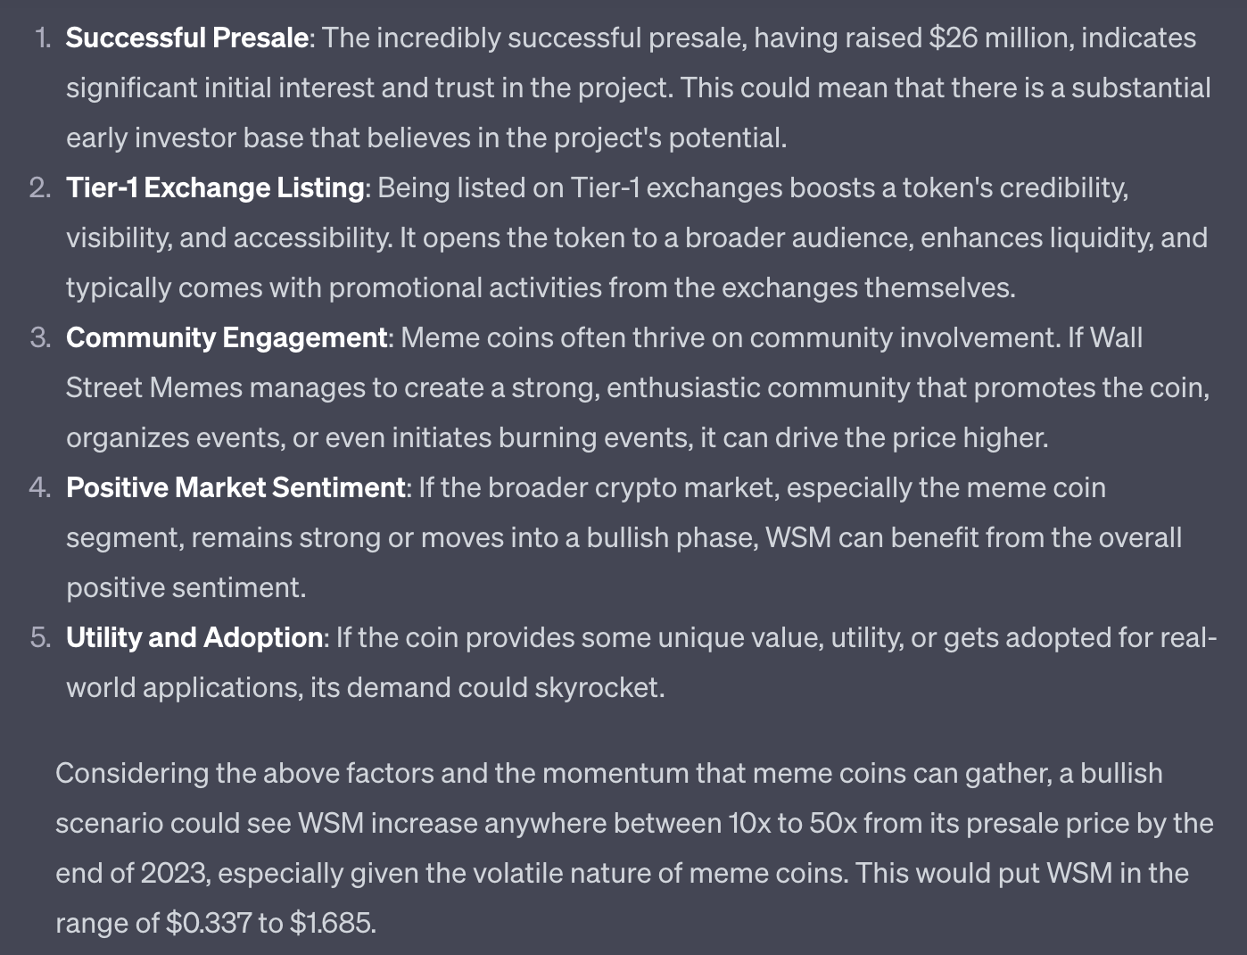Click list number 1 marker
Screen dimensions: 1247x955
[x=42, y=37]
